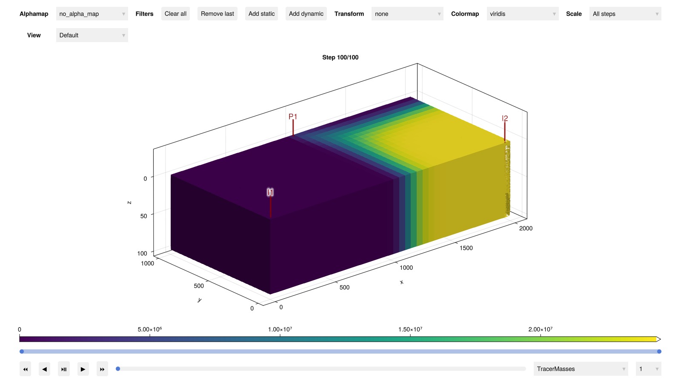Screen dimensions: 681x383
Task: Skip to last step button
Action: [x=102, y=369]
